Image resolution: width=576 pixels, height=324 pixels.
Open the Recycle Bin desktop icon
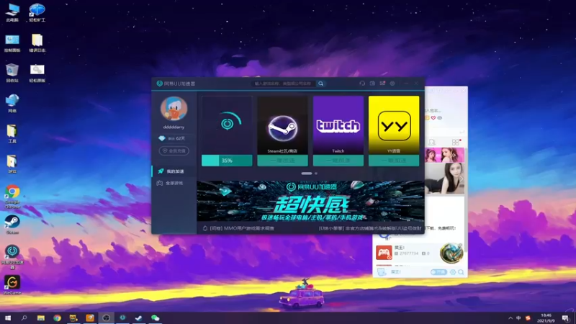(x=12, y=73)
